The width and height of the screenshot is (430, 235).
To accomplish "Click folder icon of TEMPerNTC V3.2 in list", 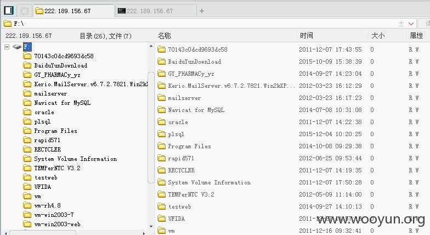I will [x=161, y=194].
